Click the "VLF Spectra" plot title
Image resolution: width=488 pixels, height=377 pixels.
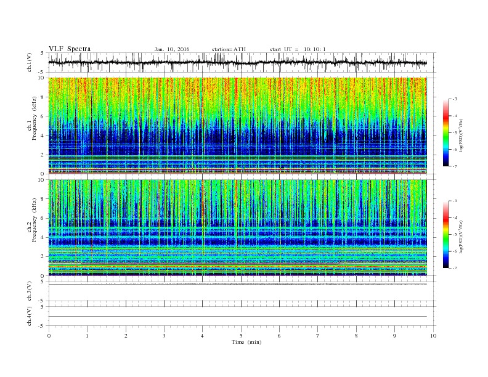pos(70,49)
